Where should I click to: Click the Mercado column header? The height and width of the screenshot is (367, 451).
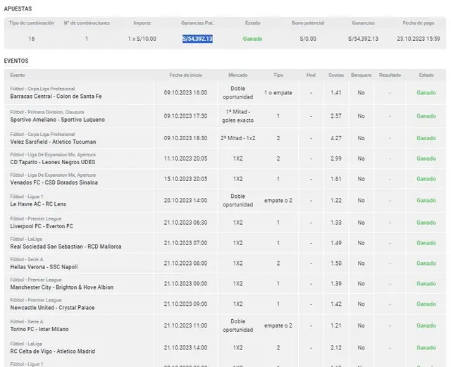(238, 75)
